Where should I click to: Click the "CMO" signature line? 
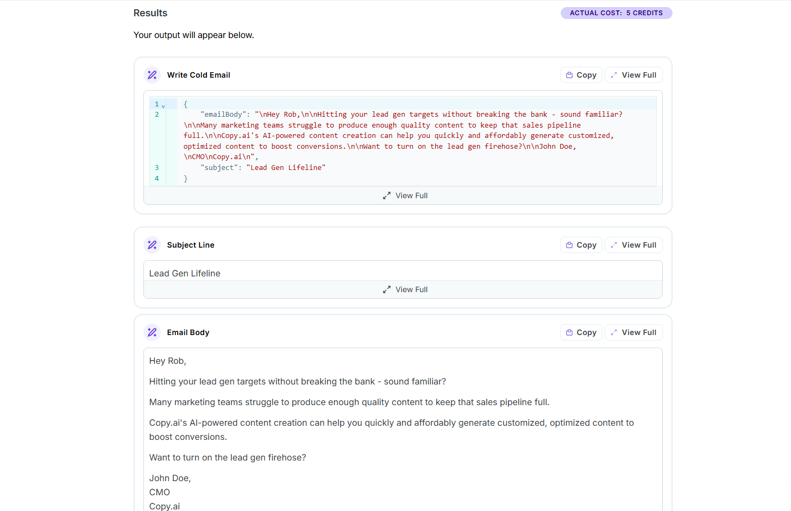160,493
